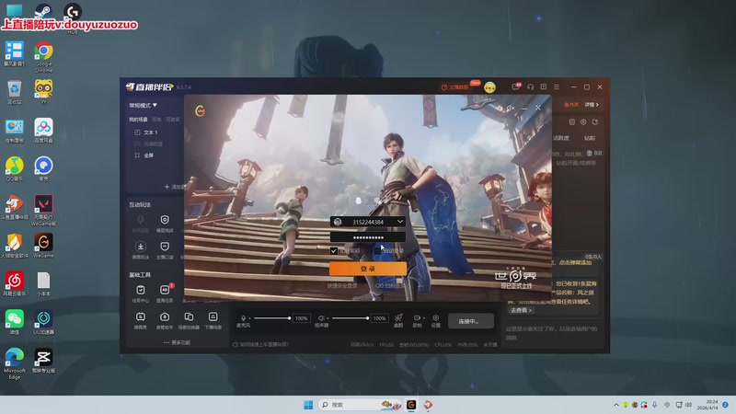Switch to the 我的场景 tab

[x=137, y=120]
